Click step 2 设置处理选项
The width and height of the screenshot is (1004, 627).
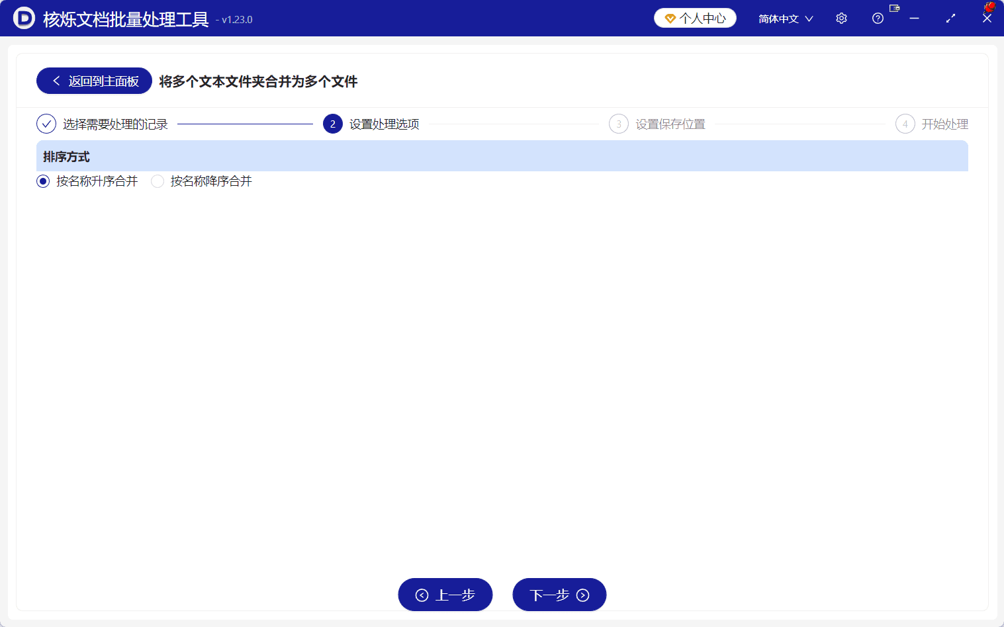[371, 124]
